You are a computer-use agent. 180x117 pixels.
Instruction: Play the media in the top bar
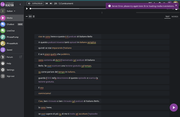click(27, 9)
